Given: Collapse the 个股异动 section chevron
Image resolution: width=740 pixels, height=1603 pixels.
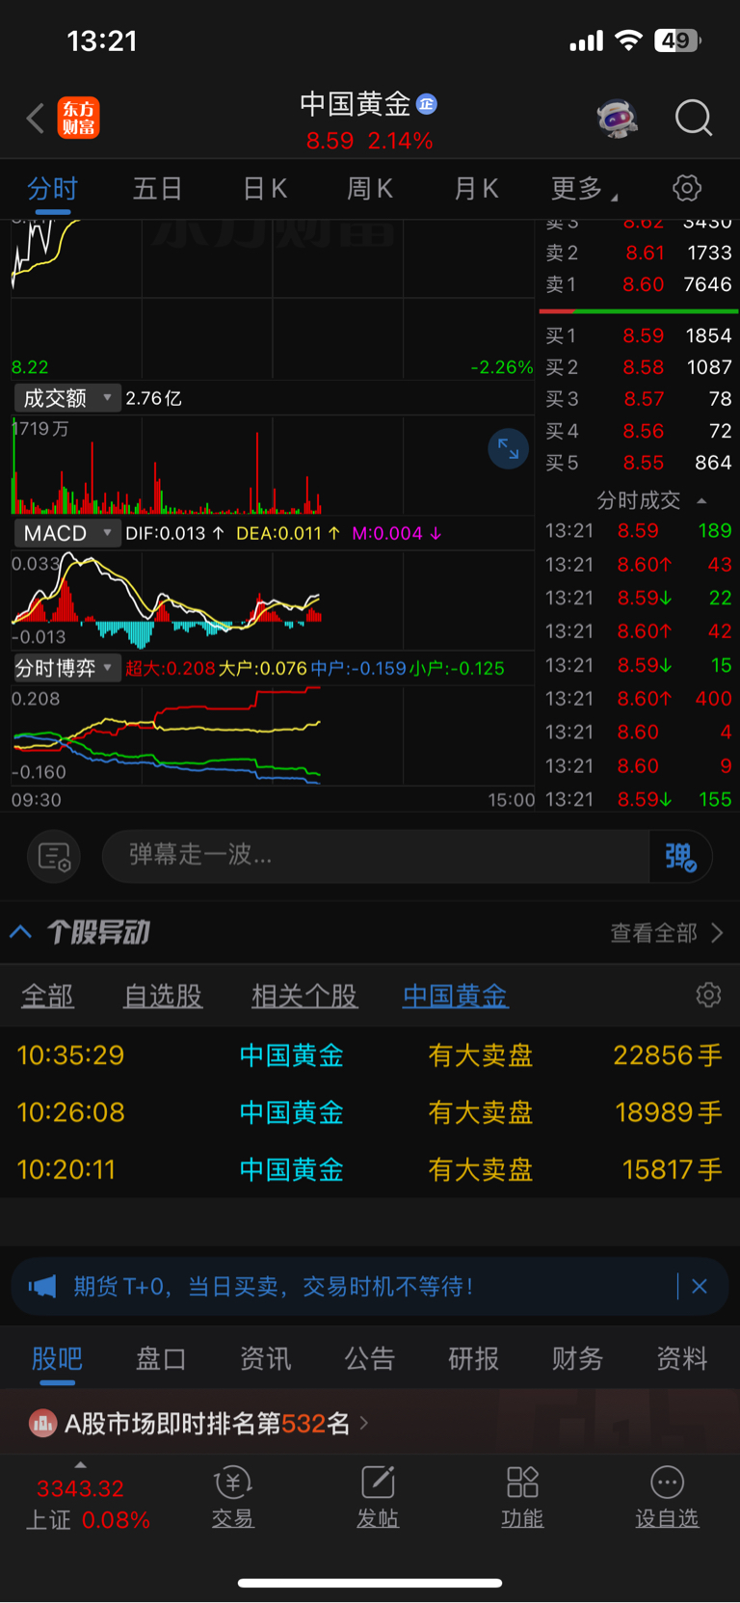Looking at the screenshot, I should (20, 932).
